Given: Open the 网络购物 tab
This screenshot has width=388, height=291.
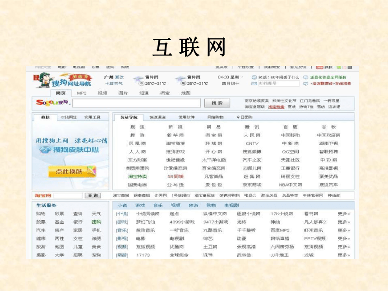Looking at the screenshot, I should [216, 117].
